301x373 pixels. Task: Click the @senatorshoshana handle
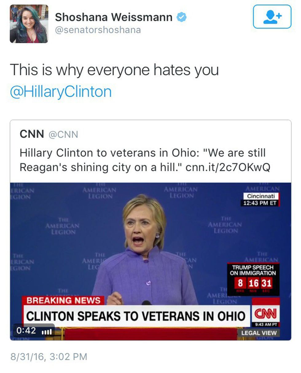coord(98,30)
